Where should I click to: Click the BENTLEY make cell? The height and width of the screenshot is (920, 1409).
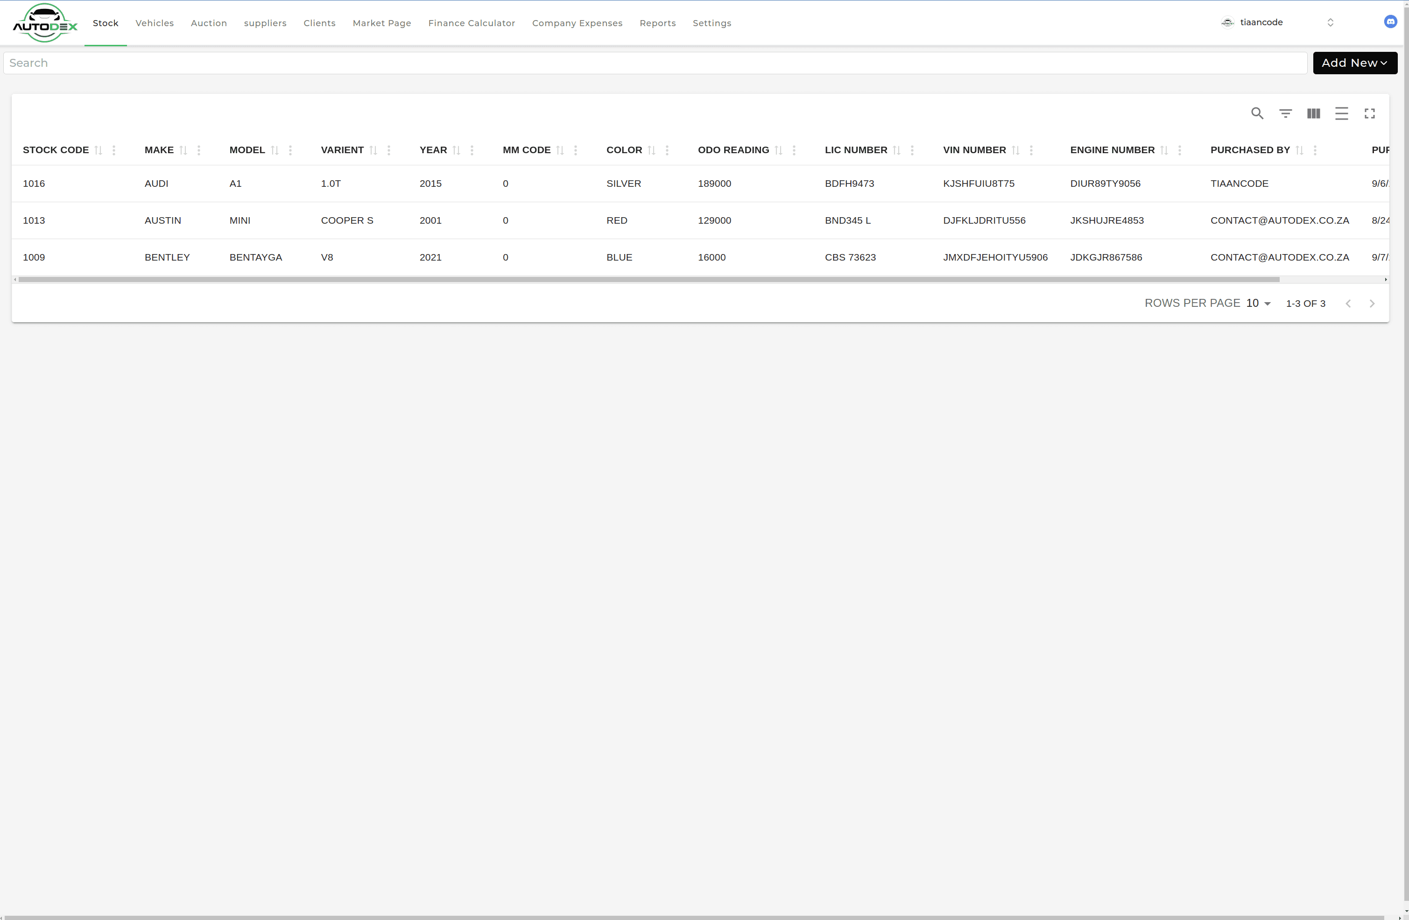pyautogui.click(x=167, y=257)
